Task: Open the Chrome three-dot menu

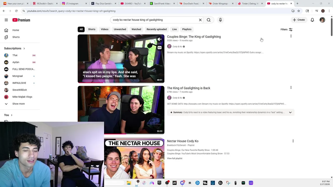Action: (329, 11)
